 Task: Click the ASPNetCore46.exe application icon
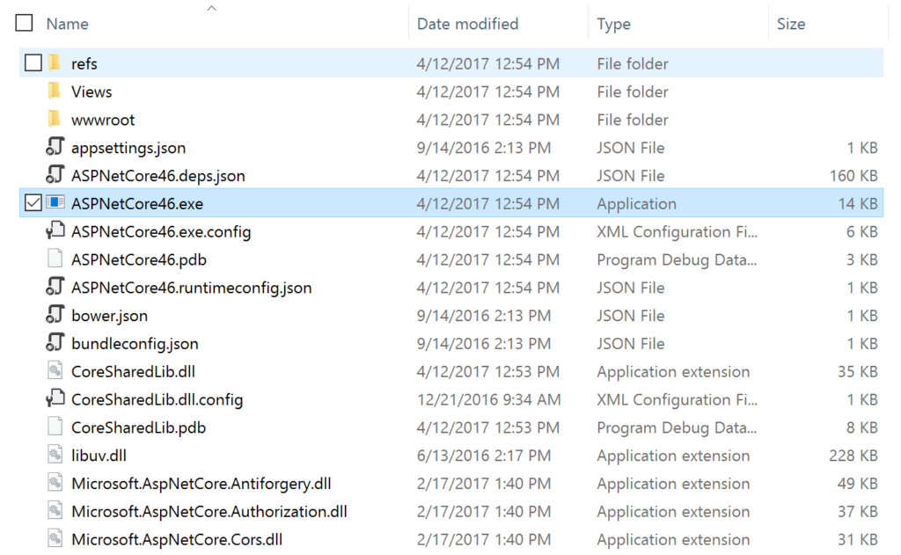[55, 202]
